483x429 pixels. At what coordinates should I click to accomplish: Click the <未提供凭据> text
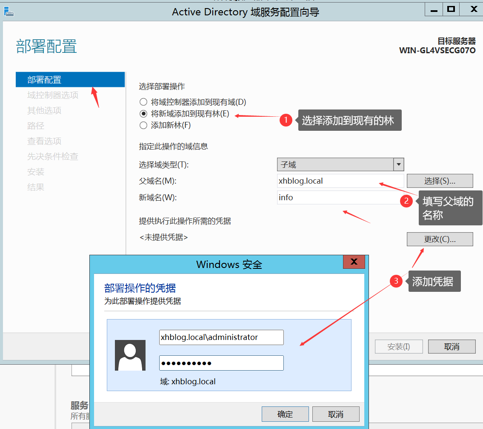point(163,237)
